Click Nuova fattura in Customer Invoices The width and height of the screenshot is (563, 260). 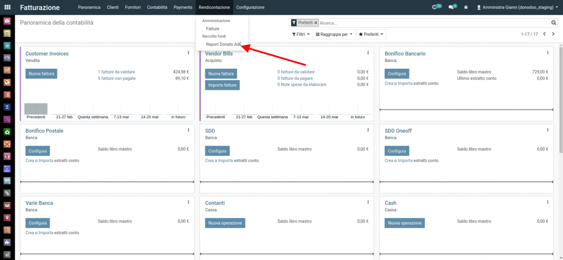(41, 74)
